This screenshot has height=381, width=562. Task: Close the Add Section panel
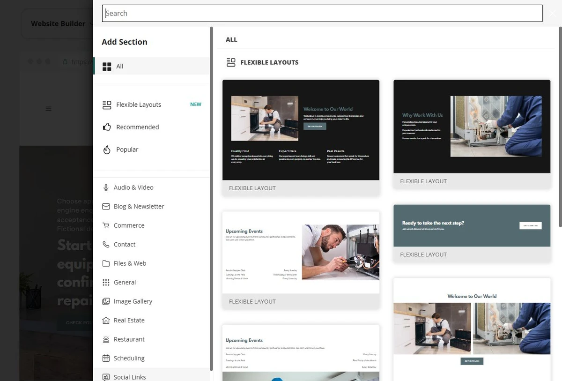pyautogui.click(x=552, y=14)
